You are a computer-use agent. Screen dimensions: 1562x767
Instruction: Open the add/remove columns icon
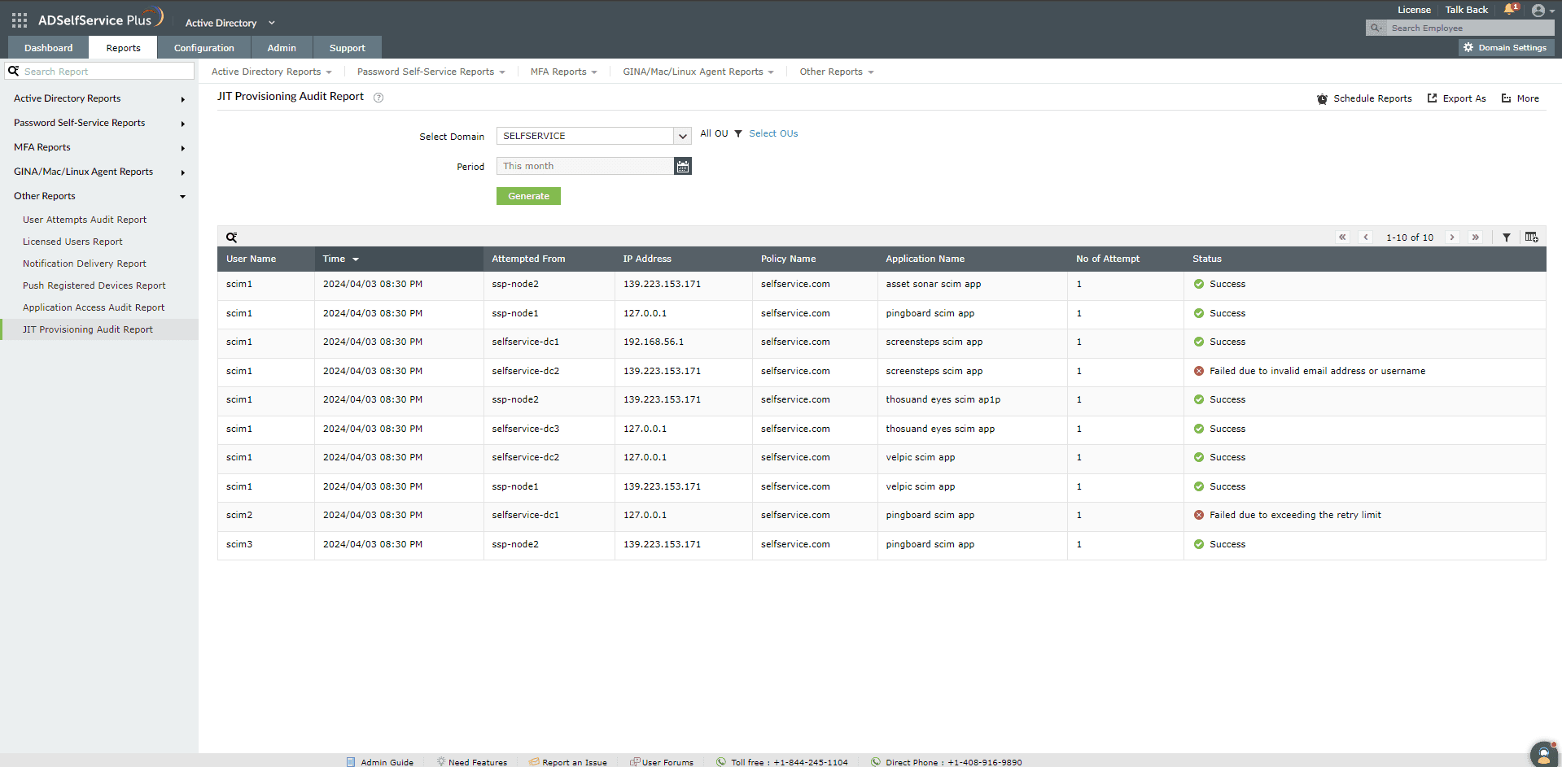click(x=1531, y=238)
